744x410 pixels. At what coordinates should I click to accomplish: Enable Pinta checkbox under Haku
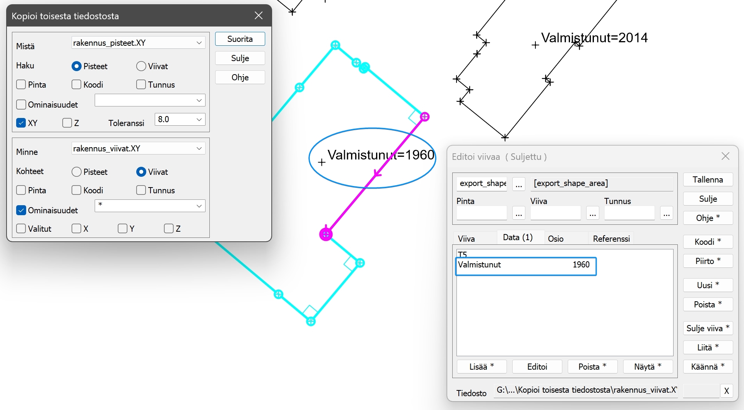click(x=21, y=85)
